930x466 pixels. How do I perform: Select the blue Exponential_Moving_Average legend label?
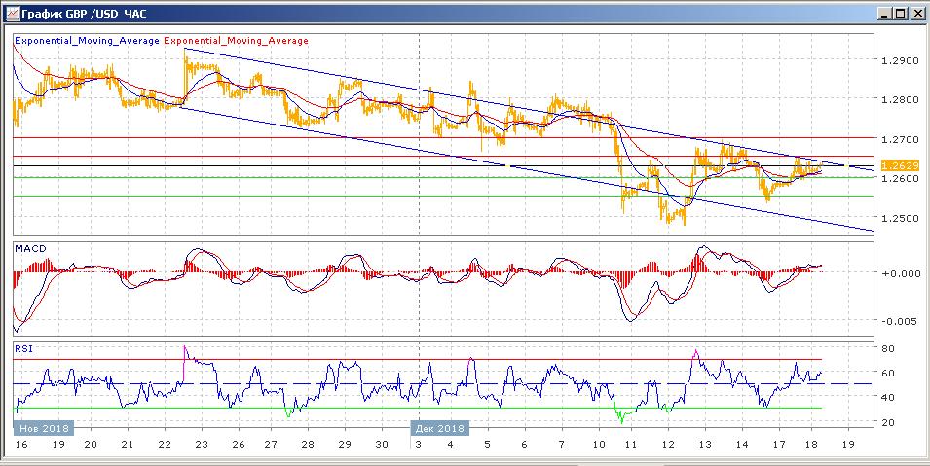[87, 41]
